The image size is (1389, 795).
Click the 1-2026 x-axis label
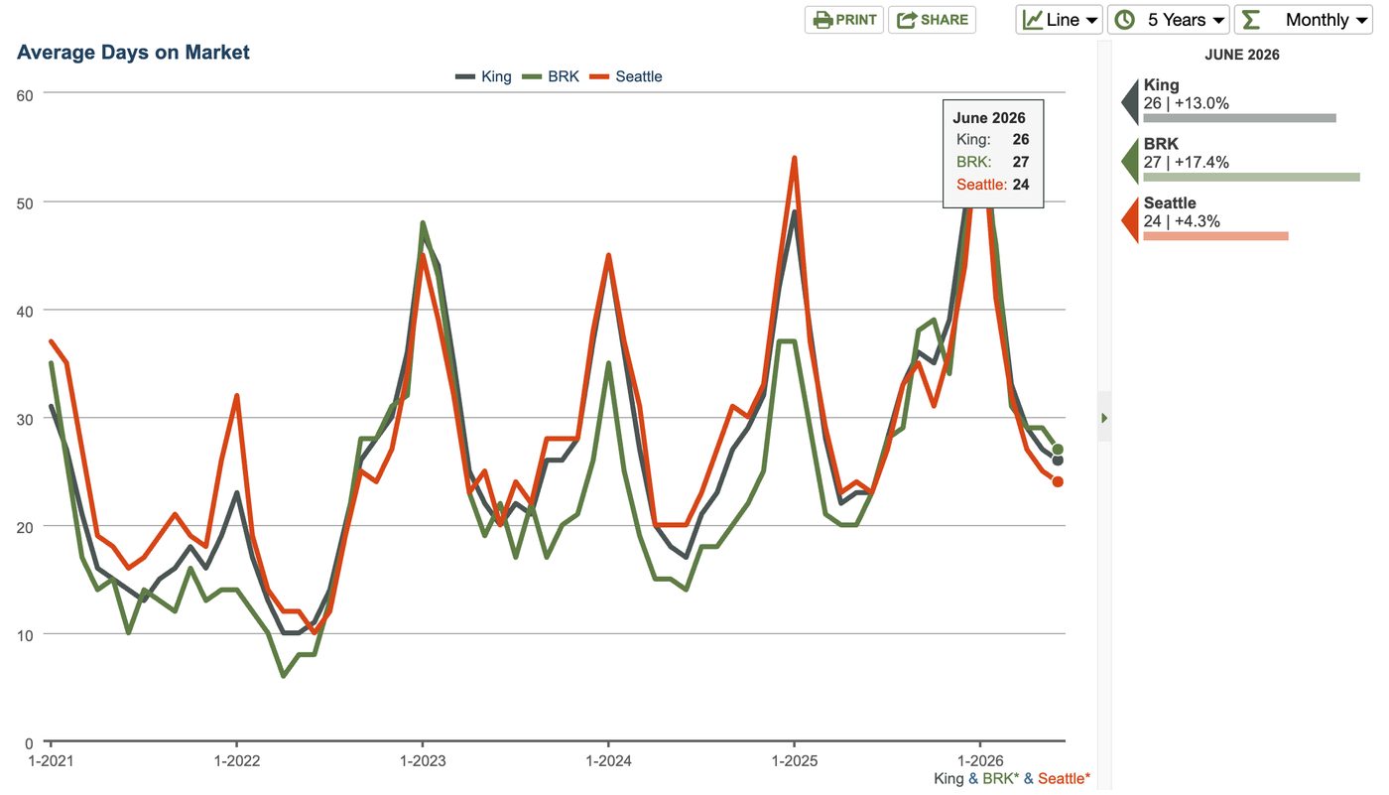coord(980,761)
